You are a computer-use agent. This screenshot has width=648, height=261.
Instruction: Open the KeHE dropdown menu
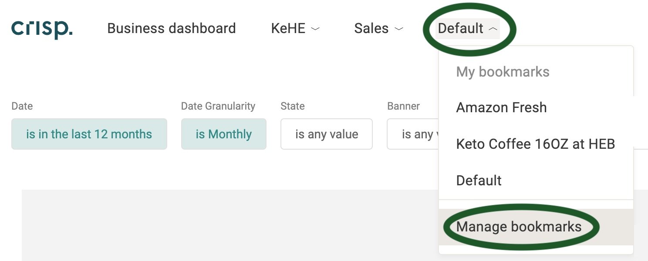pos(295,29)
